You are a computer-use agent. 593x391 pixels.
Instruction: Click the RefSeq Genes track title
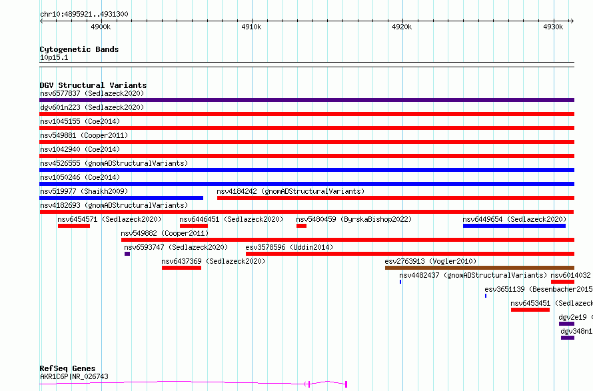[x=67, y=368]
